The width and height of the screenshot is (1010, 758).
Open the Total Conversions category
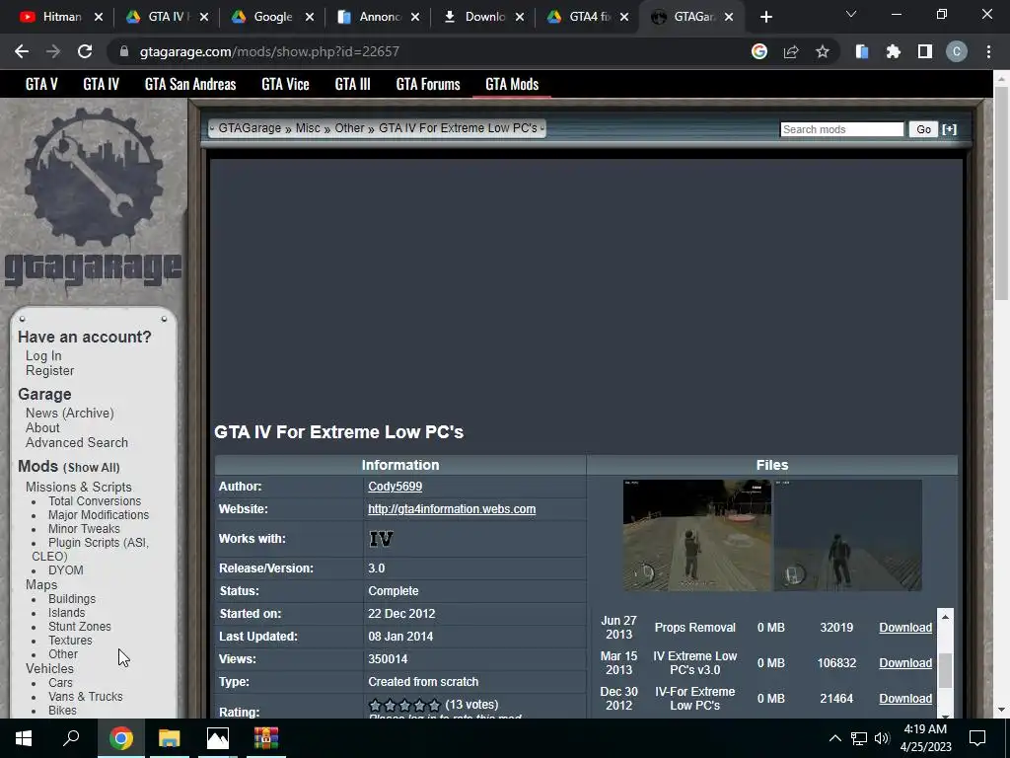(x=94, y=500)
